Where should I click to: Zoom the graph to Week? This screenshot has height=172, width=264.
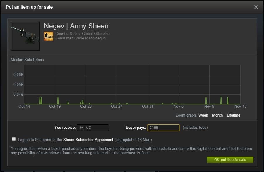click(203, 115)
